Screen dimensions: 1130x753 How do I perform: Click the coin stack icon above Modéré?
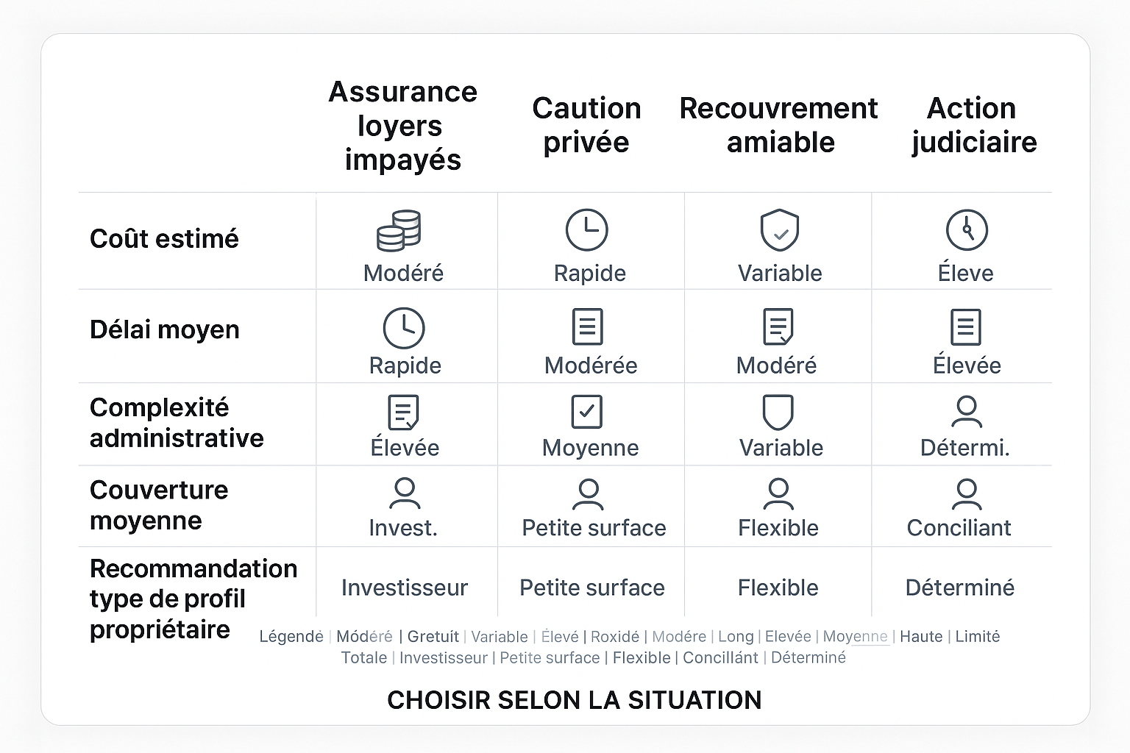click(399, 230)
